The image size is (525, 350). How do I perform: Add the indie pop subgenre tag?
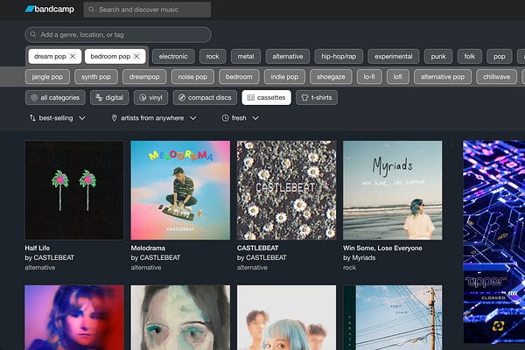[284, 77]
